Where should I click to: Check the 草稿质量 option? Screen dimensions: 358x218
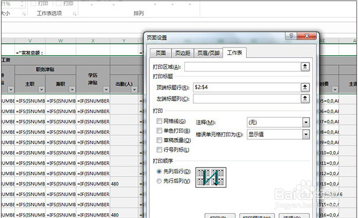pos(159,140)
